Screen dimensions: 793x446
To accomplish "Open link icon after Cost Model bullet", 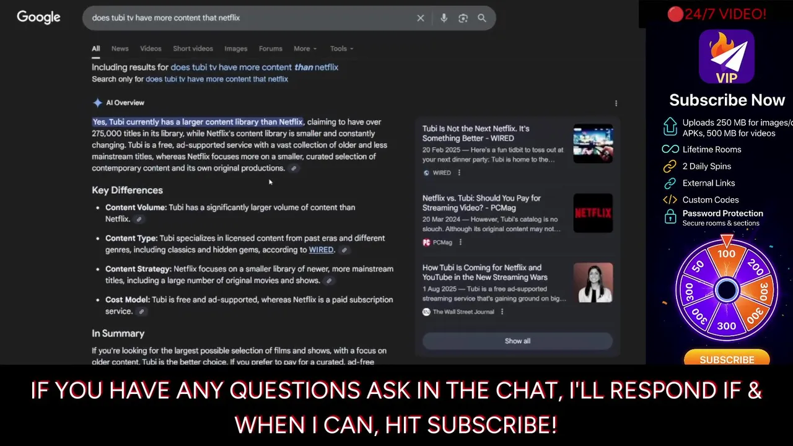I will coord(141,312).
